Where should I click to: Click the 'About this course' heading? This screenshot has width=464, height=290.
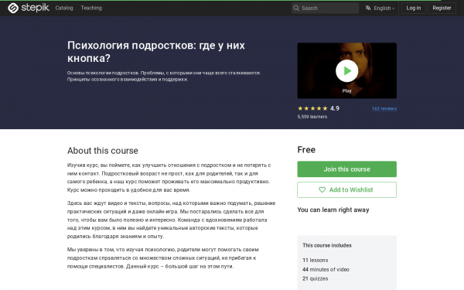coord(102,151)
